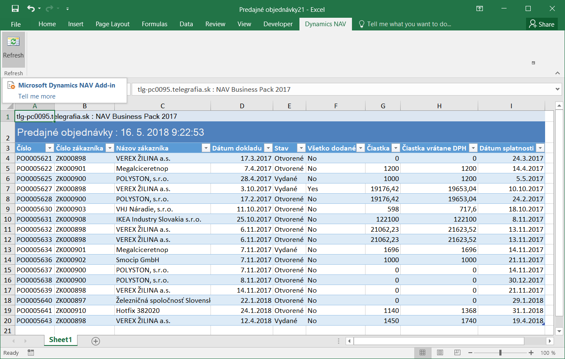Open Customize Quick Access Toolbar dropdown
565x359 pixels.
coord(68,8)
